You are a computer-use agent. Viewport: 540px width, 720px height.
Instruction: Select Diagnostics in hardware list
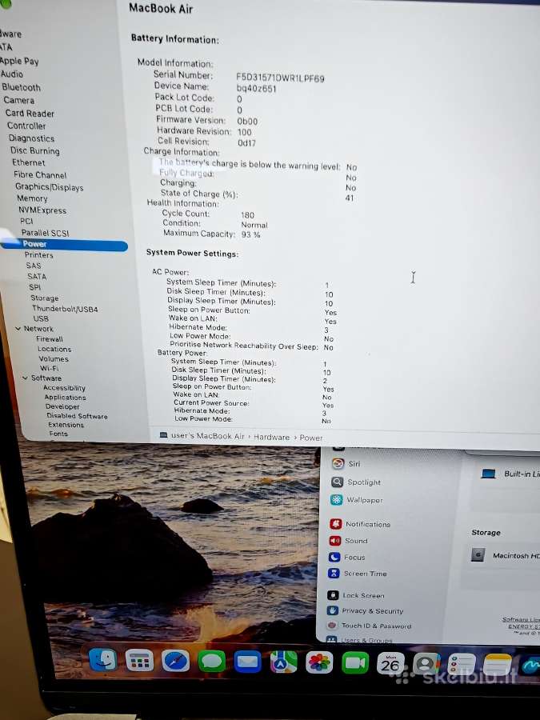point(31,138)
